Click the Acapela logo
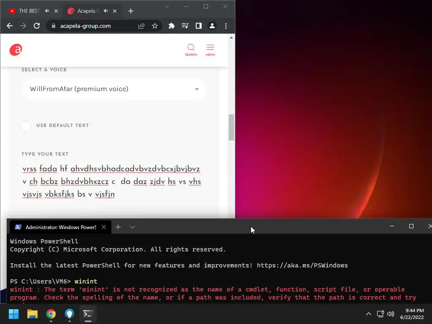 point(16,50)
